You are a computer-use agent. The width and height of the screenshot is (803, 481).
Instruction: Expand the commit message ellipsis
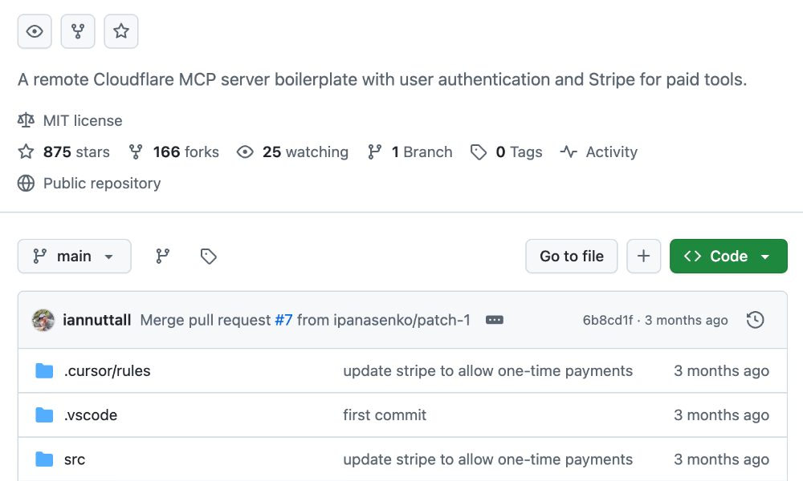pos(495,319)
